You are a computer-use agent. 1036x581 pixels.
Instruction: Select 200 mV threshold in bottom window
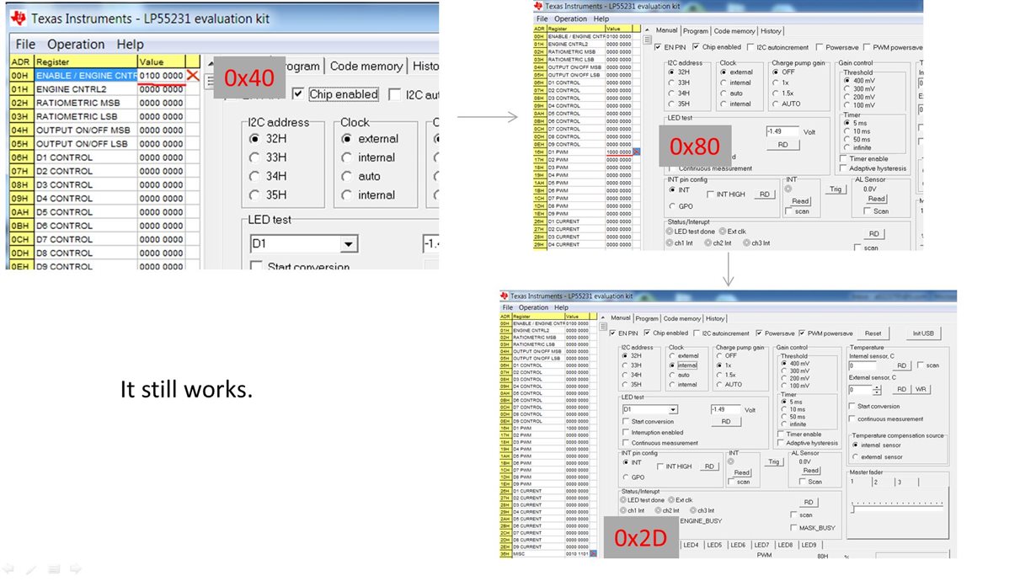[785, 378]
